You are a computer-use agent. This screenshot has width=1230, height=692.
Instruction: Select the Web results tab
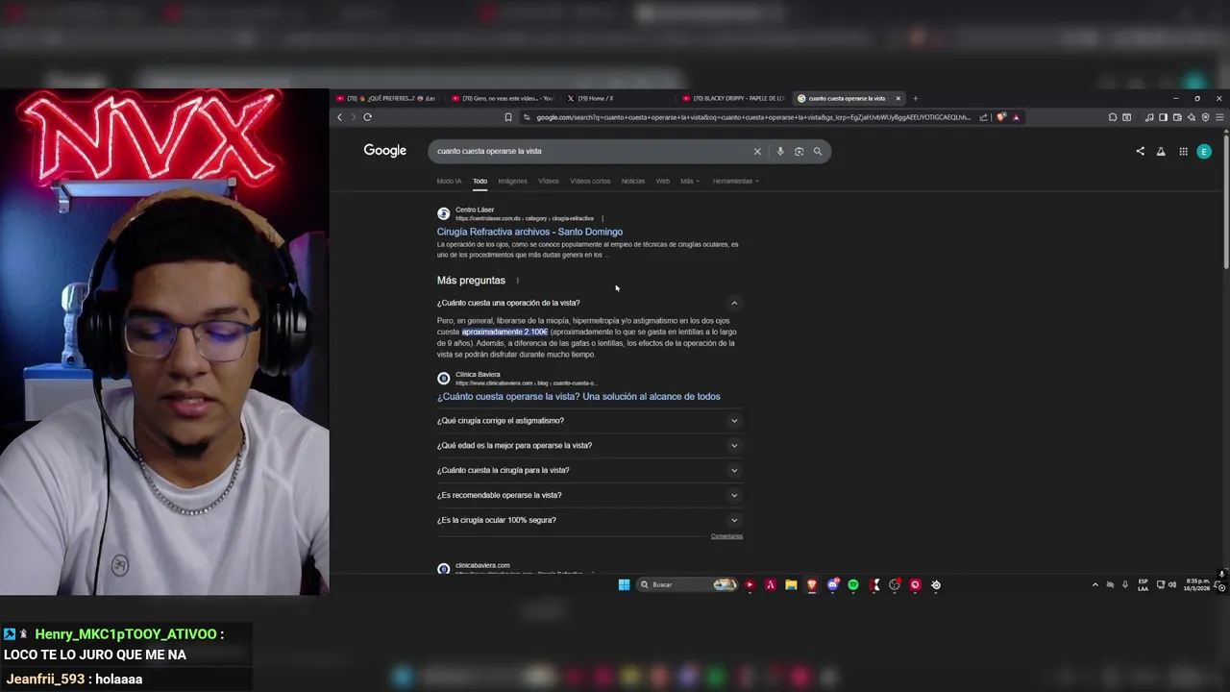point(663,181)
